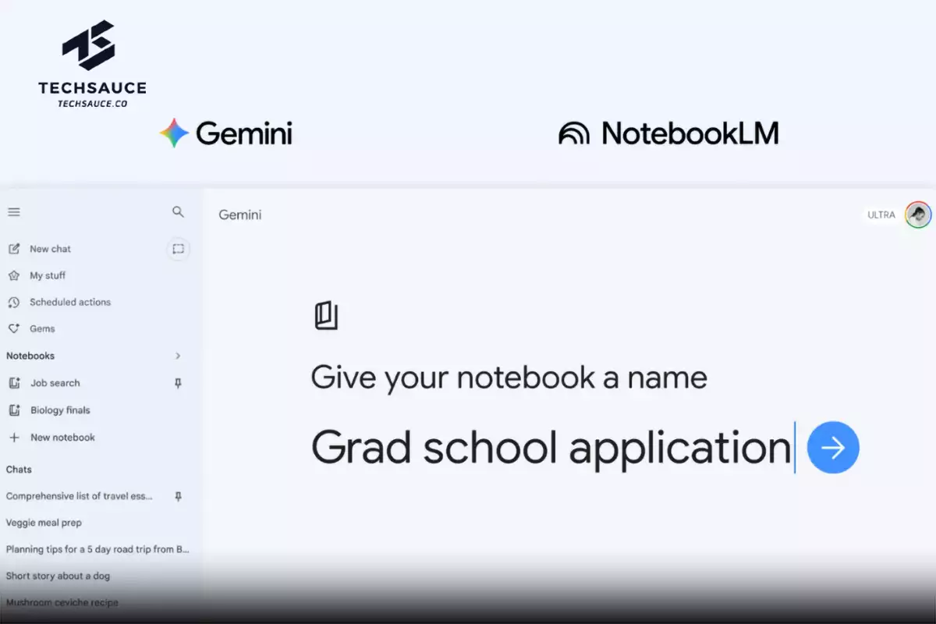Click the Gems heart icon
The width and height of the screenshot is (936, 624).
[x=14, y=328]
